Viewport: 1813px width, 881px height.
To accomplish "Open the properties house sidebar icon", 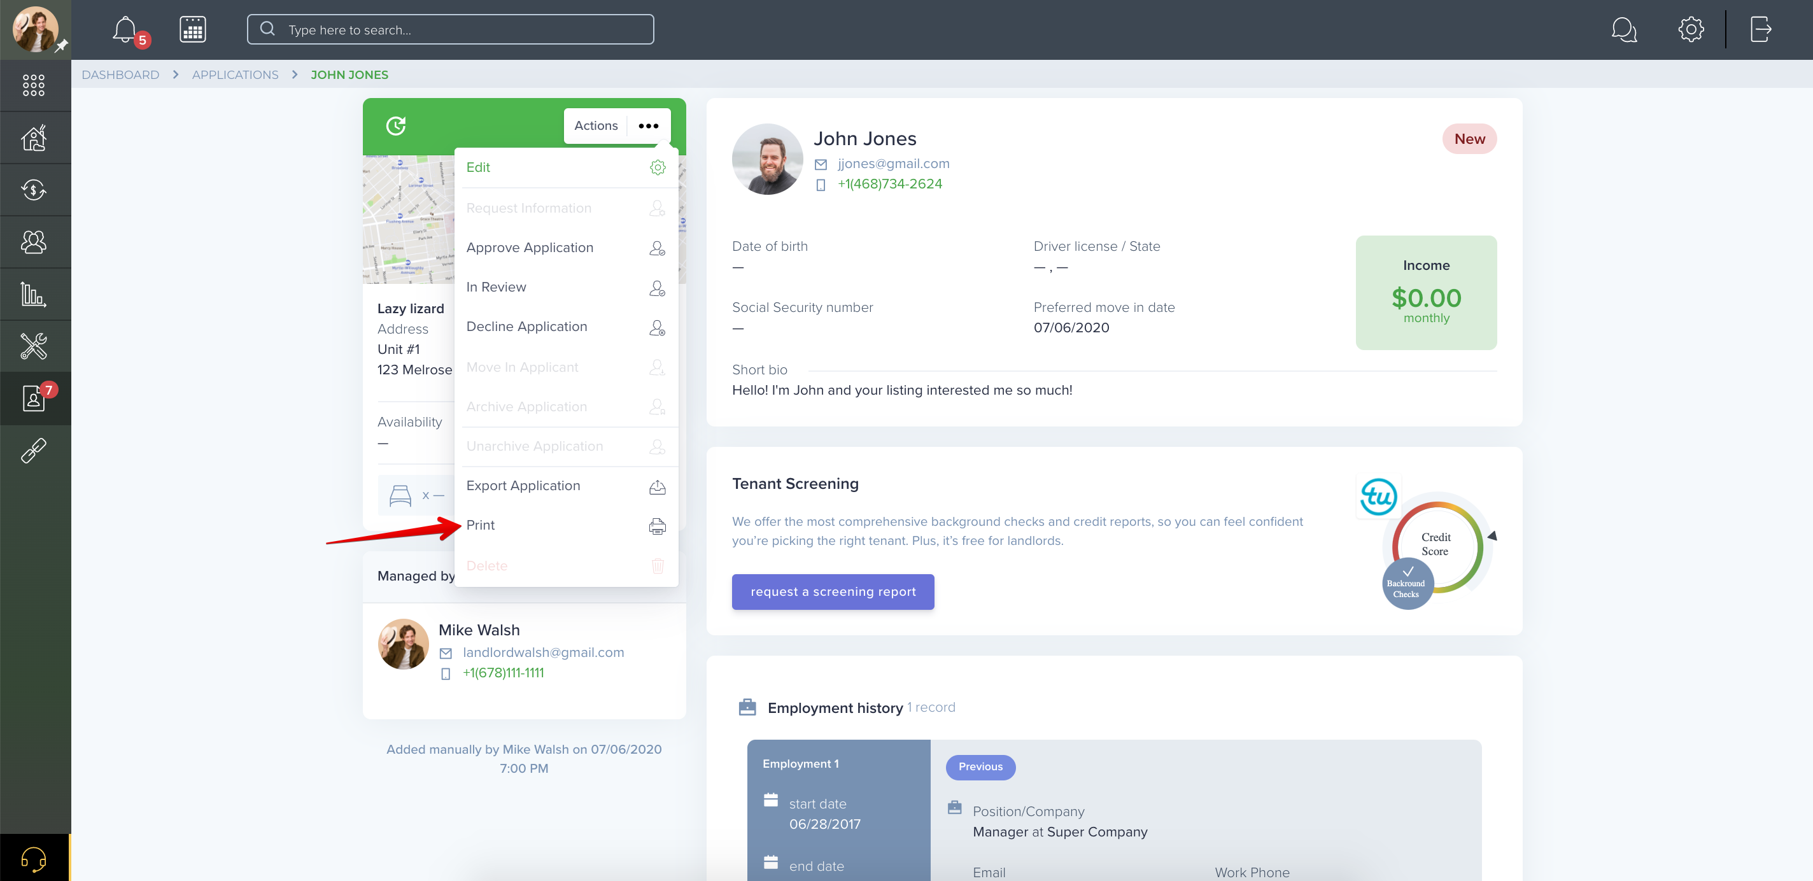I will pyautogui.click(x=33, y=138).
